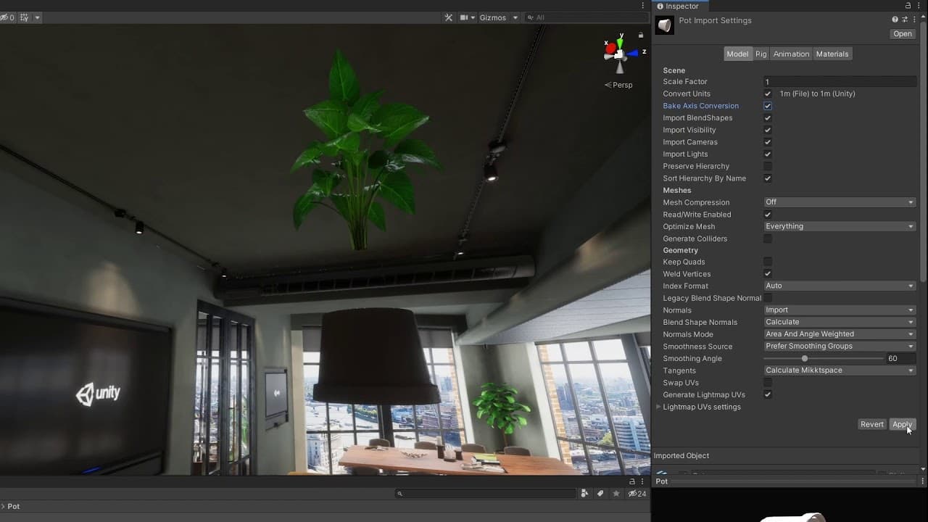Lock the Project panel with padlock icon

click(632, 481)
